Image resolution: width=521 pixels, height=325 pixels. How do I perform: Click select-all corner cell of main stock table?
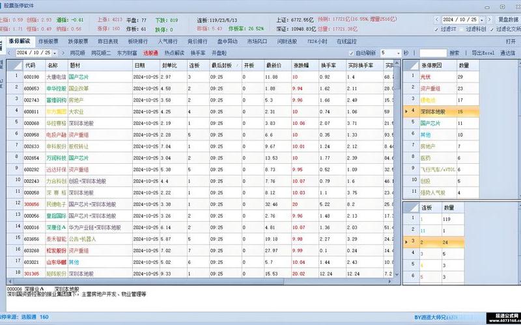tap(15, 66)
